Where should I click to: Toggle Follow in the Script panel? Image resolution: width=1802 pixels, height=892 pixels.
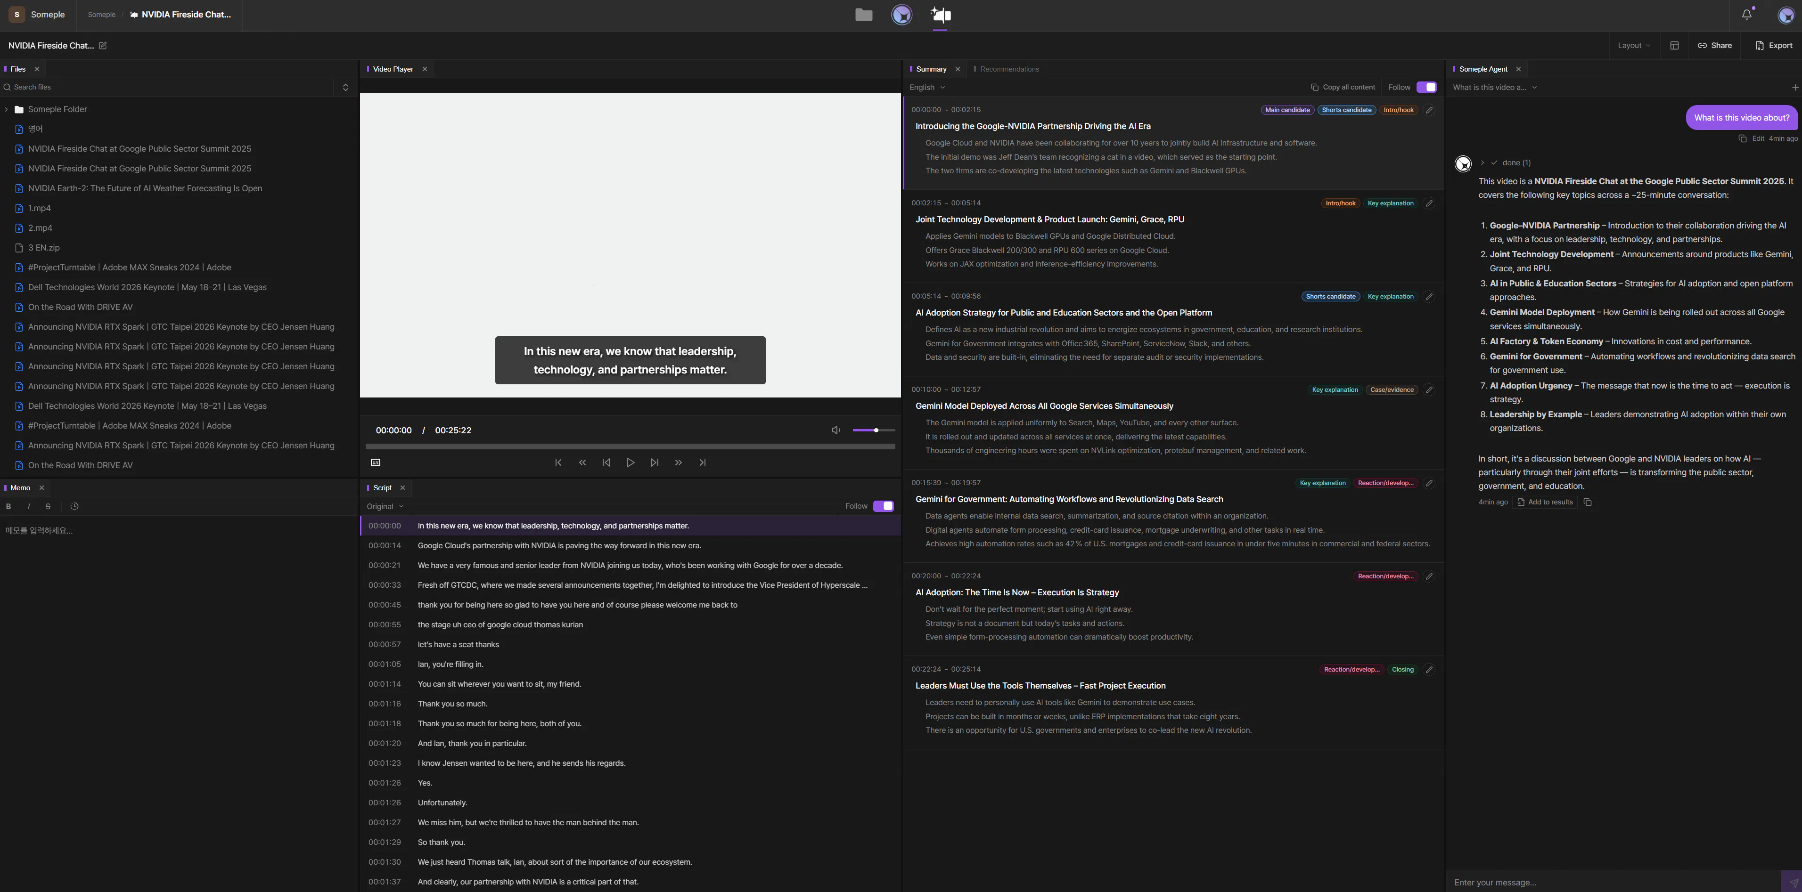click(x=884, y=506)
